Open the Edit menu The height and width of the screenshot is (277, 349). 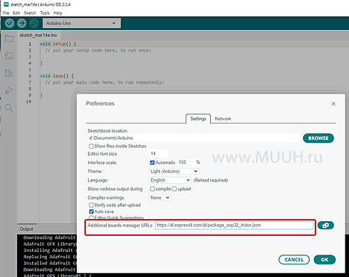pos(16,13)
